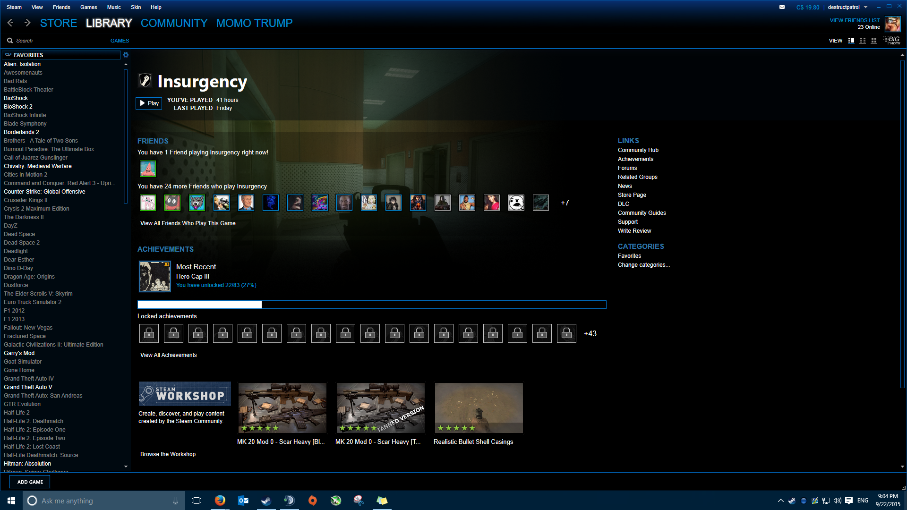
Task: Click the Insurgency game logo icon
Action: [145, 81]
